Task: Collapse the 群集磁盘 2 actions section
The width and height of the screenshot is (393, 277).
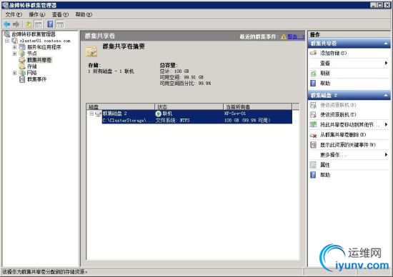Action: [386, 95]
